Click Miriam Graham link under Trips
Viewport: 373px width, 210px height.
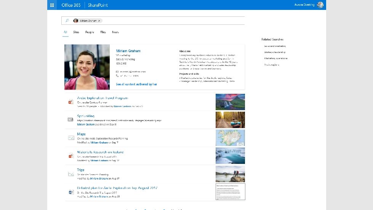coord(99,178)
